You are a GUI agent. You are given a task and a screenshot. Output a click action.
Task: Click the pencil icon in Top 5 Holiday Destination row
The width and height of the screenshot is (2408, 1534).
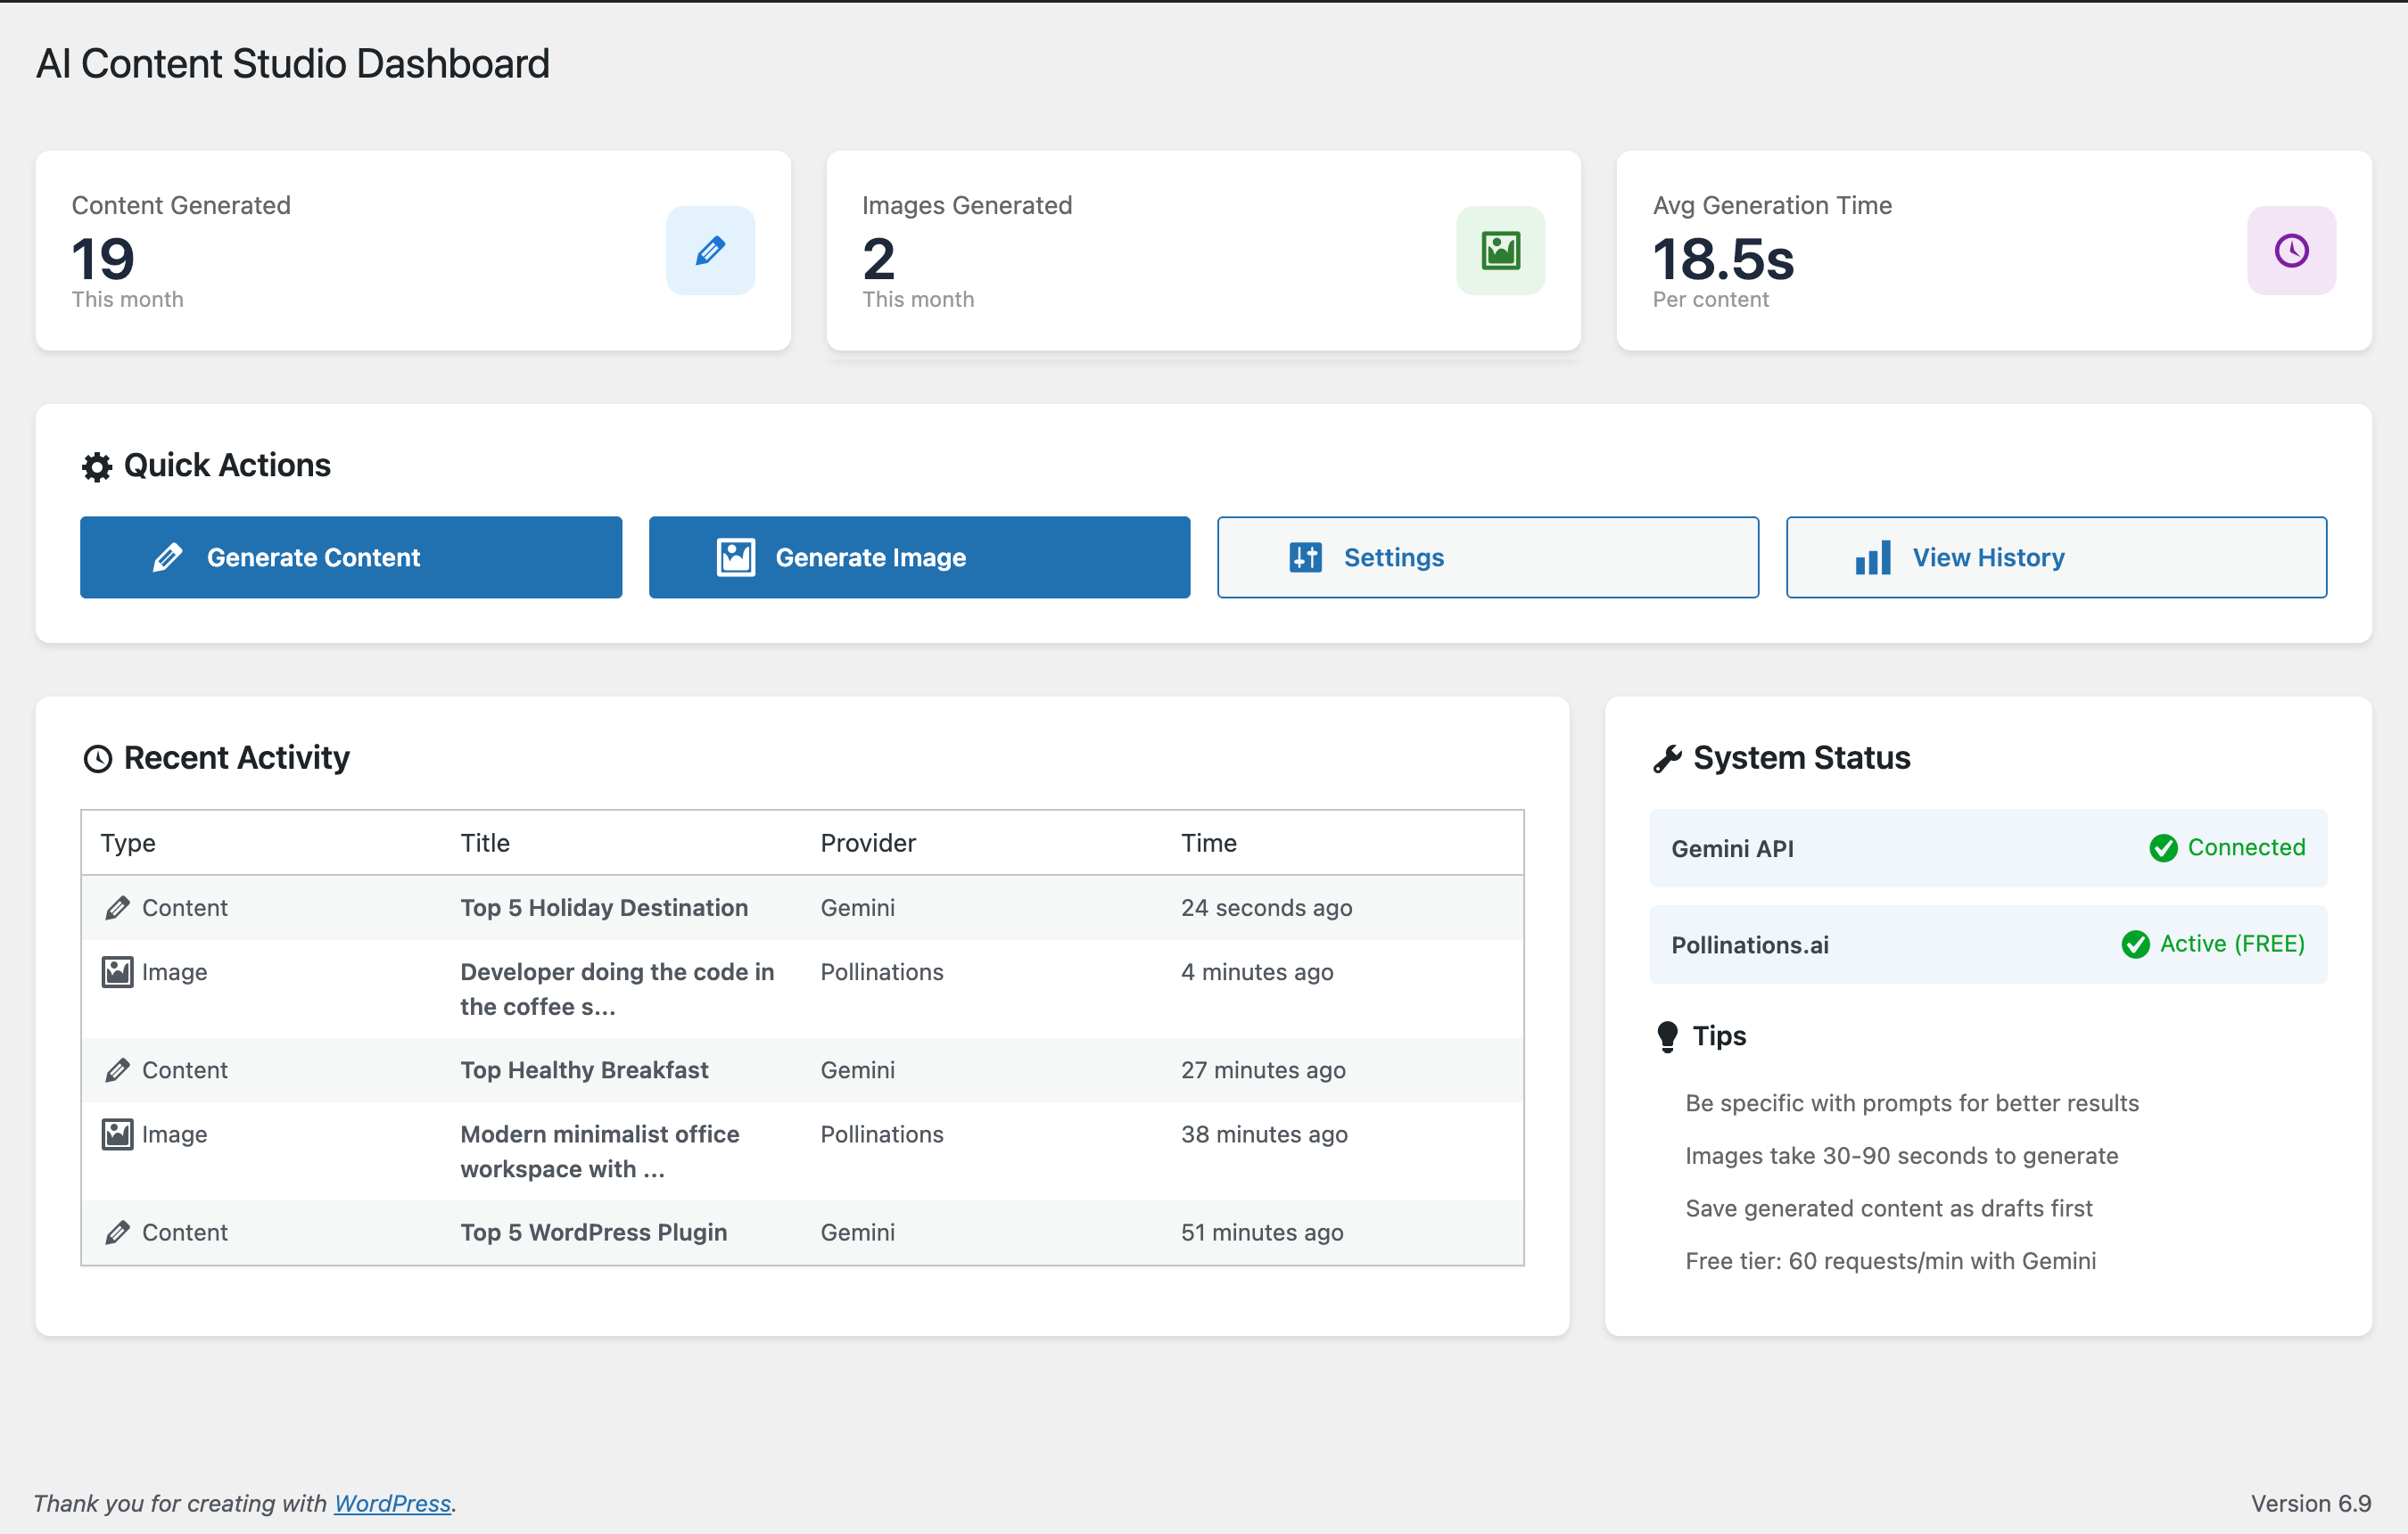point(117,908)
